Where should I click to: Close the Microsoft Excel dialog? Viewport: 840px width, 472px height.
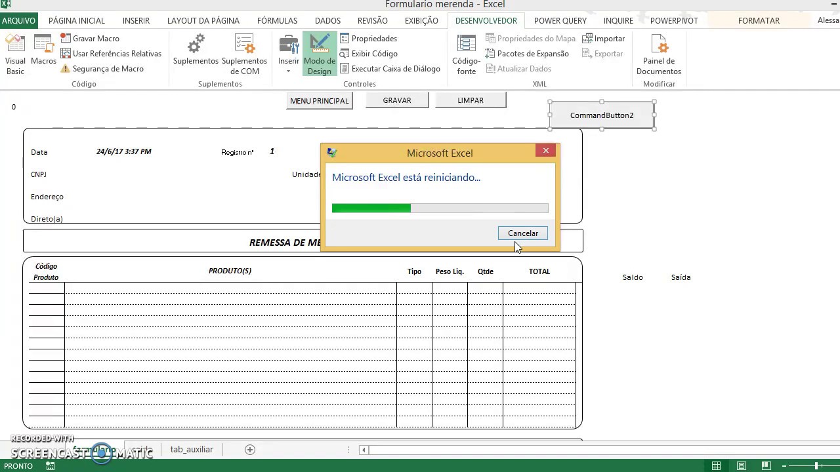[545, 151]
